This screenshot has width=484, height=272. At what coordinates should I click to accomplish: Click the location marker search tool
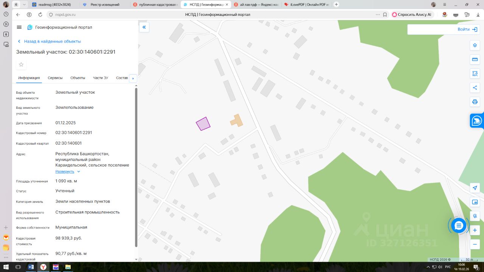coord(475,216)
